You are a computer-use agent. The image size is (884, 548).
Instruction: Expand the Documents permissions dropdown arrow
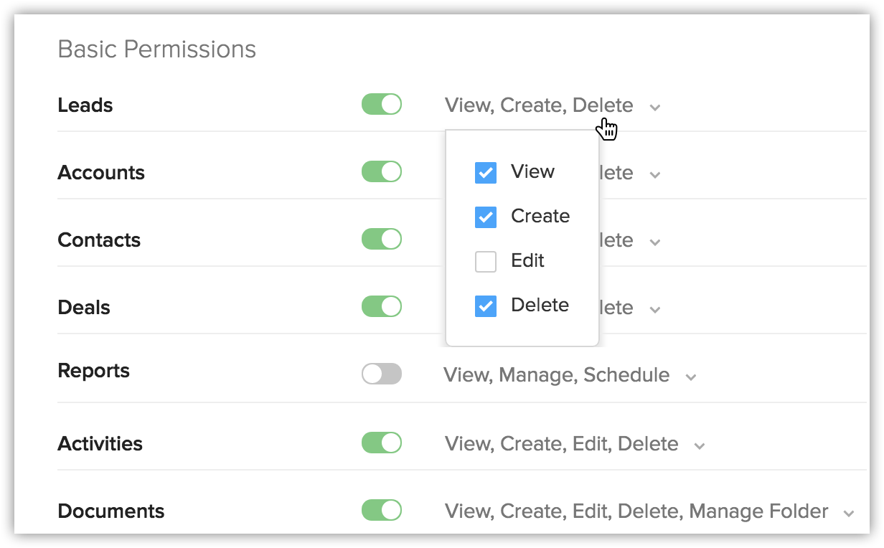[x=850, y=514]
